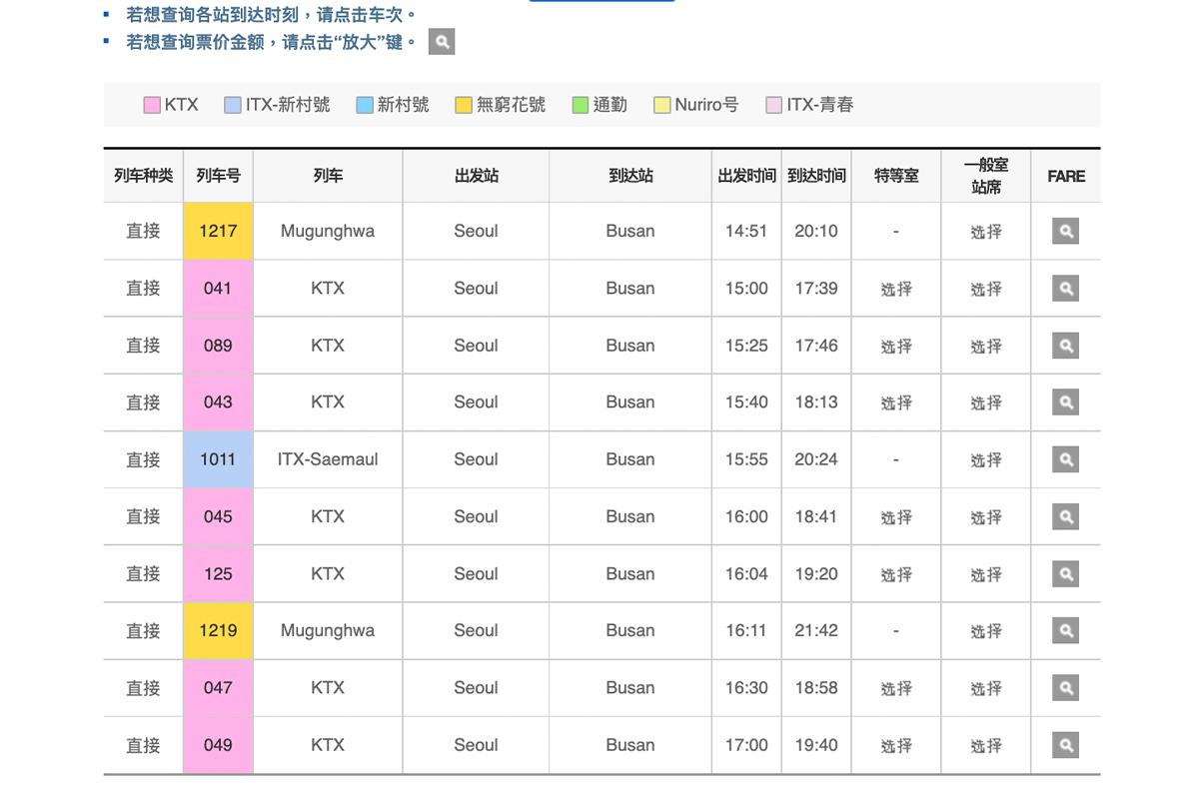Viewport: 1199px width, 799px height.
Task: Pick general seat for ITX-Saemaul 1011
Action: pyautogui.click(x=986, y=459)
